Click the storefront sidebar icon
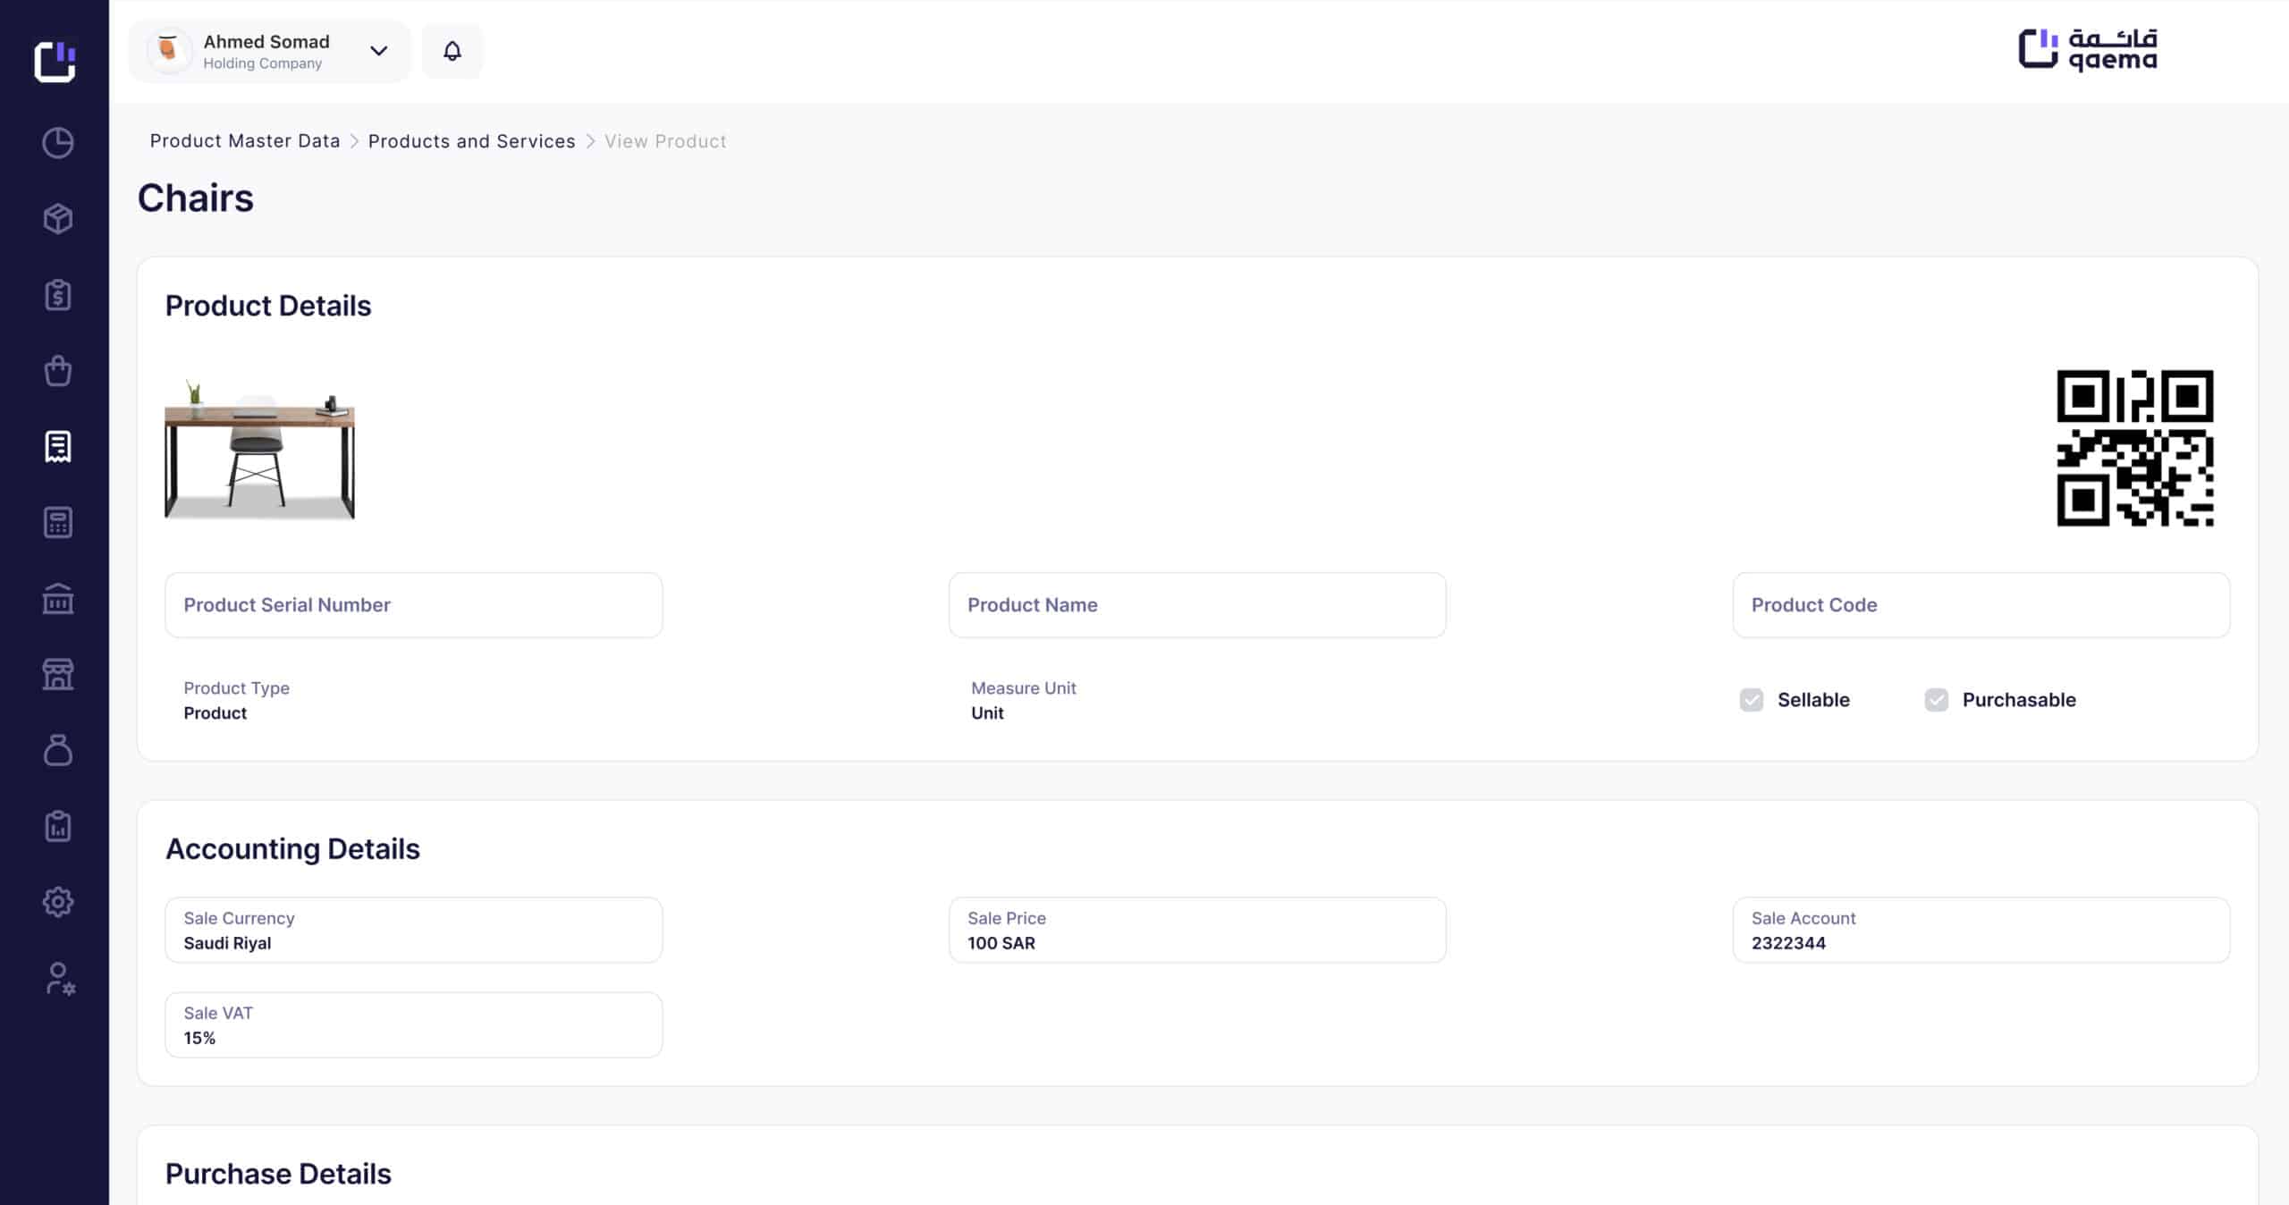Viewport: 2289px width, 1205px height. point(58,675)
